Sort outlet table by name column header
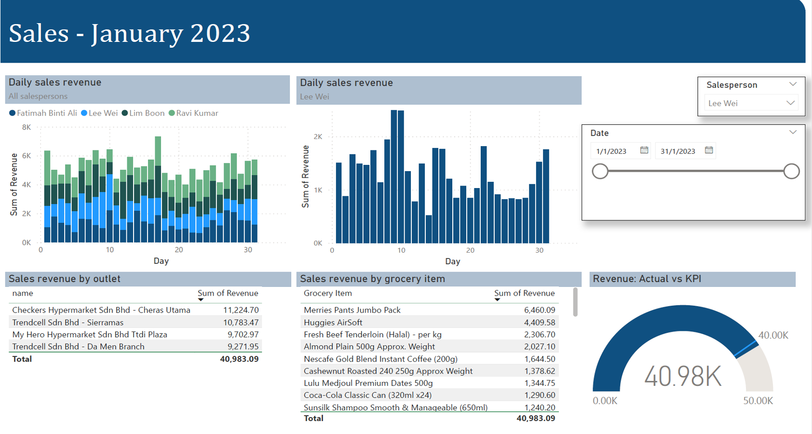This screenshot has width=812, height=434. (x=23, y=293)
